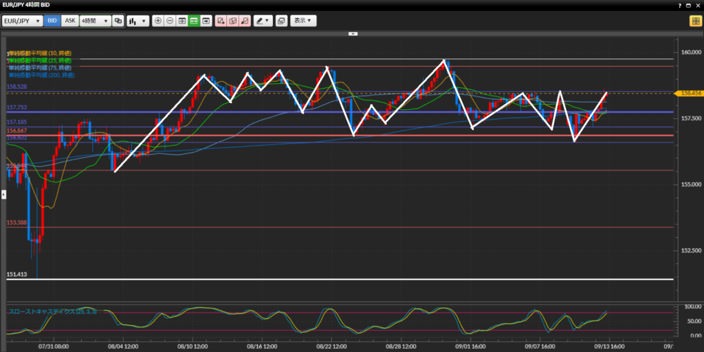The image size is (704, 352).
Task: Click the middle pink drawing-object tool icon
Action: click(232, 21)
